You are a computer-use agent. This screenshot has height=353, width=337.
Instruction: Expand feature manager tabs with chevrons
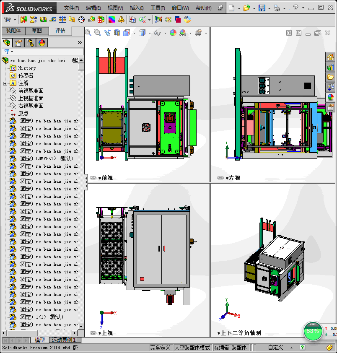80,42
